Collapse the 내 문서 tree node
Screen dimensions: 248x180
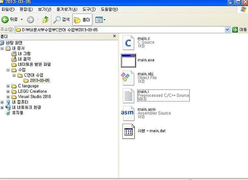[2, 49]
